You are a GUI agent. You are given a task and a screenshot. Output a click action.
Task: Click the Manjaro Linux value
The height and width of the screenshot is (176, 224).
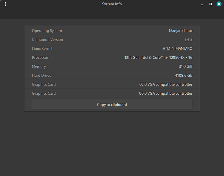(181, 31)
